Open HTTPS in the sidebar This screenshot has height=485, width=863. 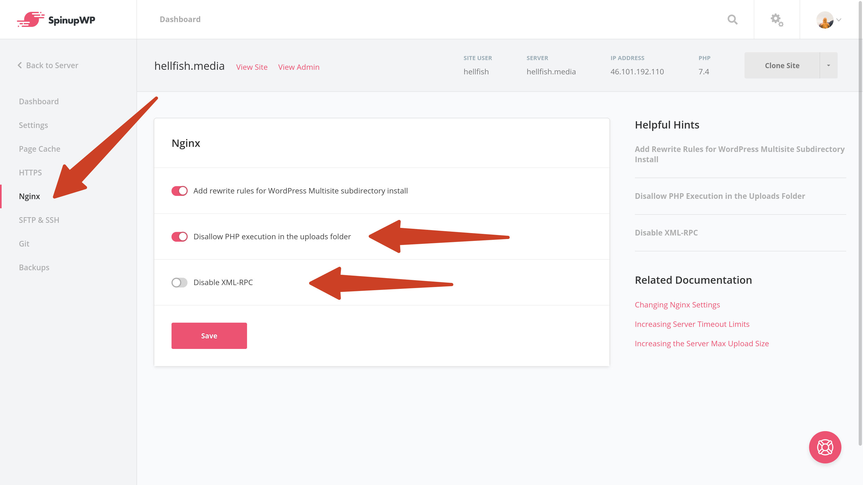(30, 173)
